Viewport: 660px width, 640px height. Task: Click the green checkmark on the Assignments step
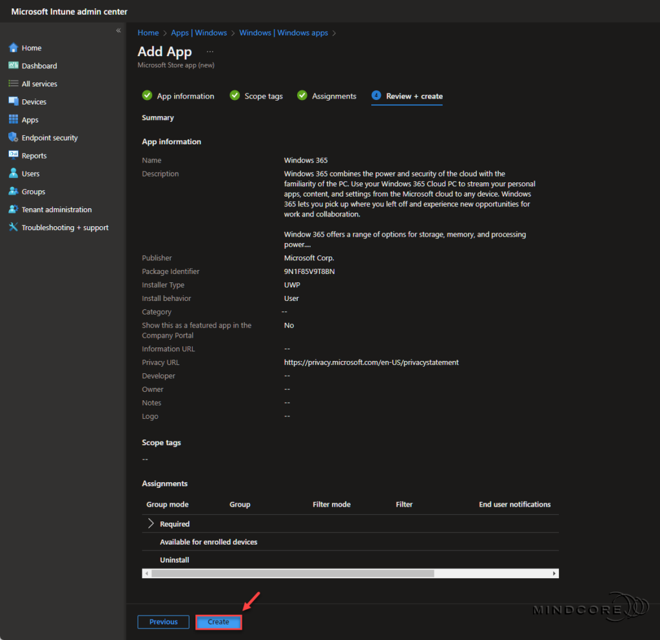(x=302, y=95)
